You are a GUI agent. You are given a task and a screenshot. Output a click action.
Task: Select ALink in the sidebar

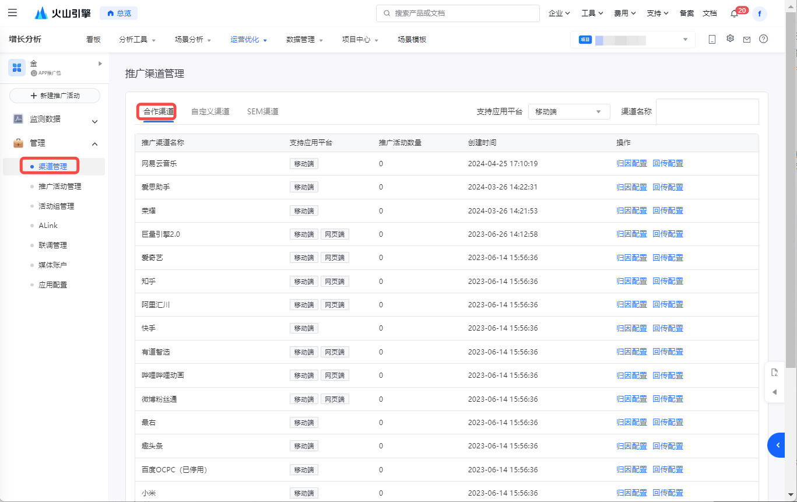48,226
